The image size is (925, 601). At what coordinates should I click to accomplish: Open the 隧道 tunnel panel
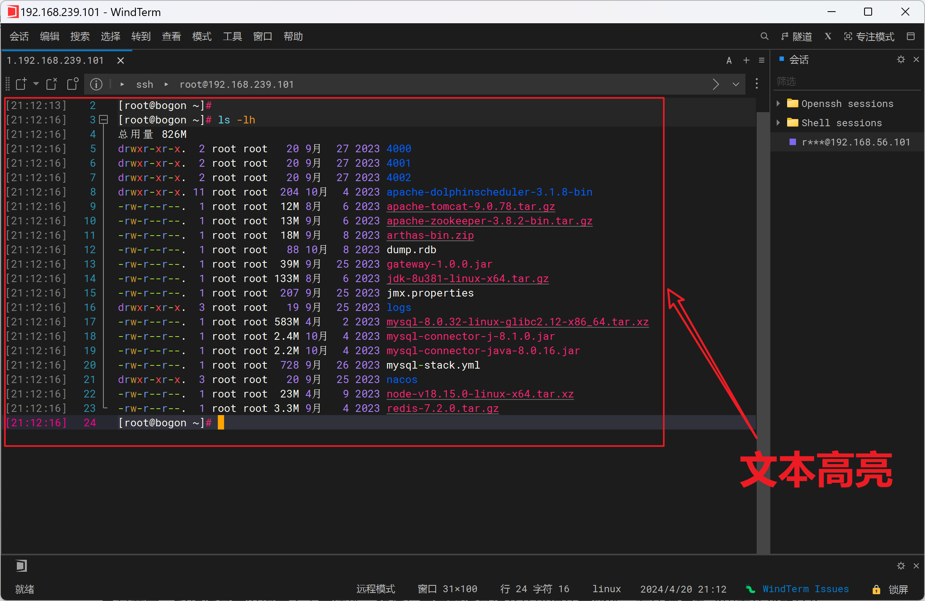(797, 36)
